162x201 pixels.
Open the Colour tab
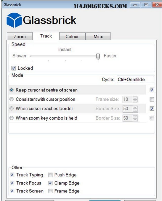click(72, 36)
